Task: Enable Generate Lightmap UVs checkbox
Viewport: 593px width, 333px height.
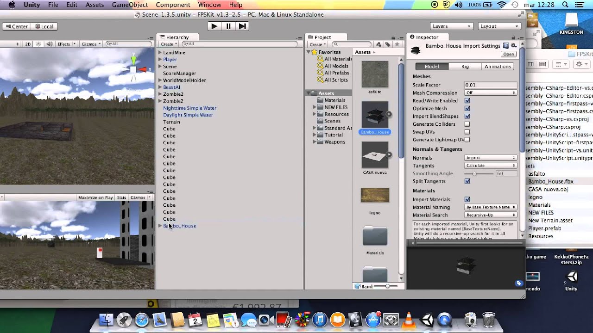Action: pyautogui.click(x=467, y=140)
